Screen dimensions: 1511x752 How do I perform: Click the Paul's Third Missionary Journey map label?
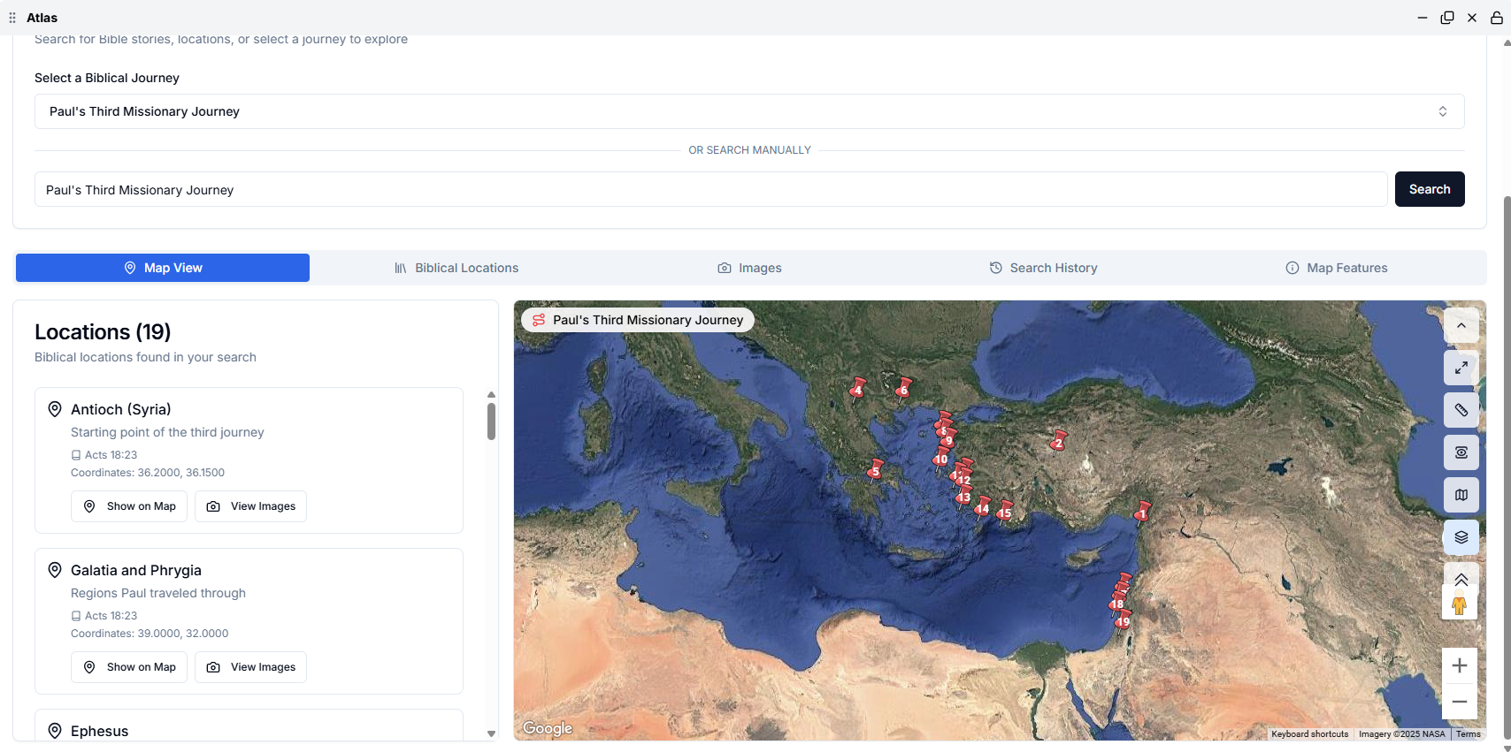(638, 320)
